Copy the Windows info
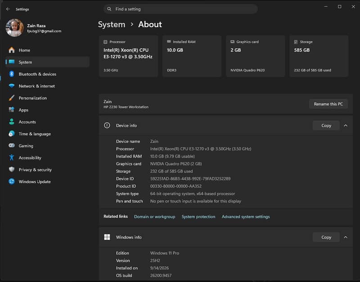The height and width of the screenshot is (282, 360). [326, 238]
